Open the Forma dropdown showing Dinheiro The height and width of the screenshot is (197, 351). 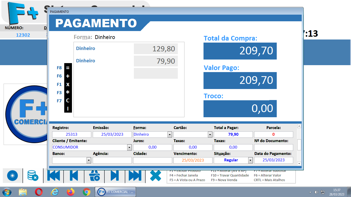170,134
